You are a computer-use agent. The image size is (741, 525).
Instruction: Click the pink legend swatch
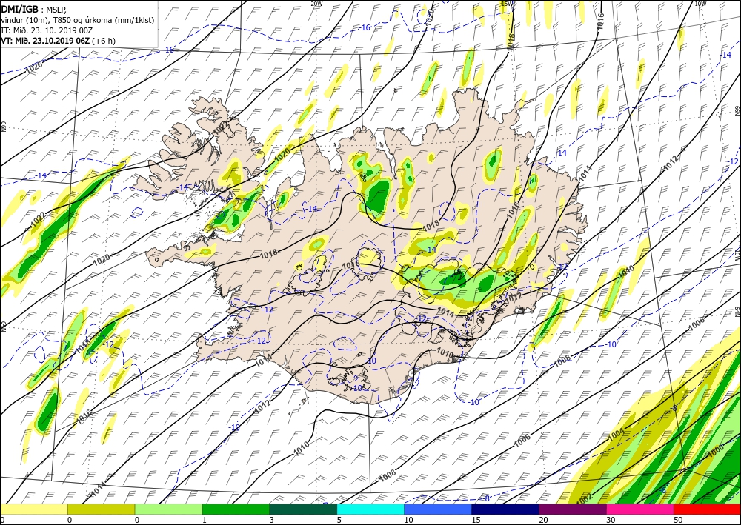[640, 509]
